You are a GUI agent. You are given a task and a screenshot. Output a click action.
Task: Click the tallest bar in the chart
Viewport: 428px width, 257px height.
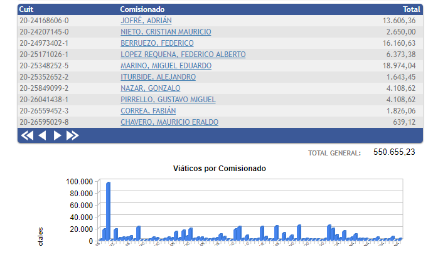tap(109, 211)
